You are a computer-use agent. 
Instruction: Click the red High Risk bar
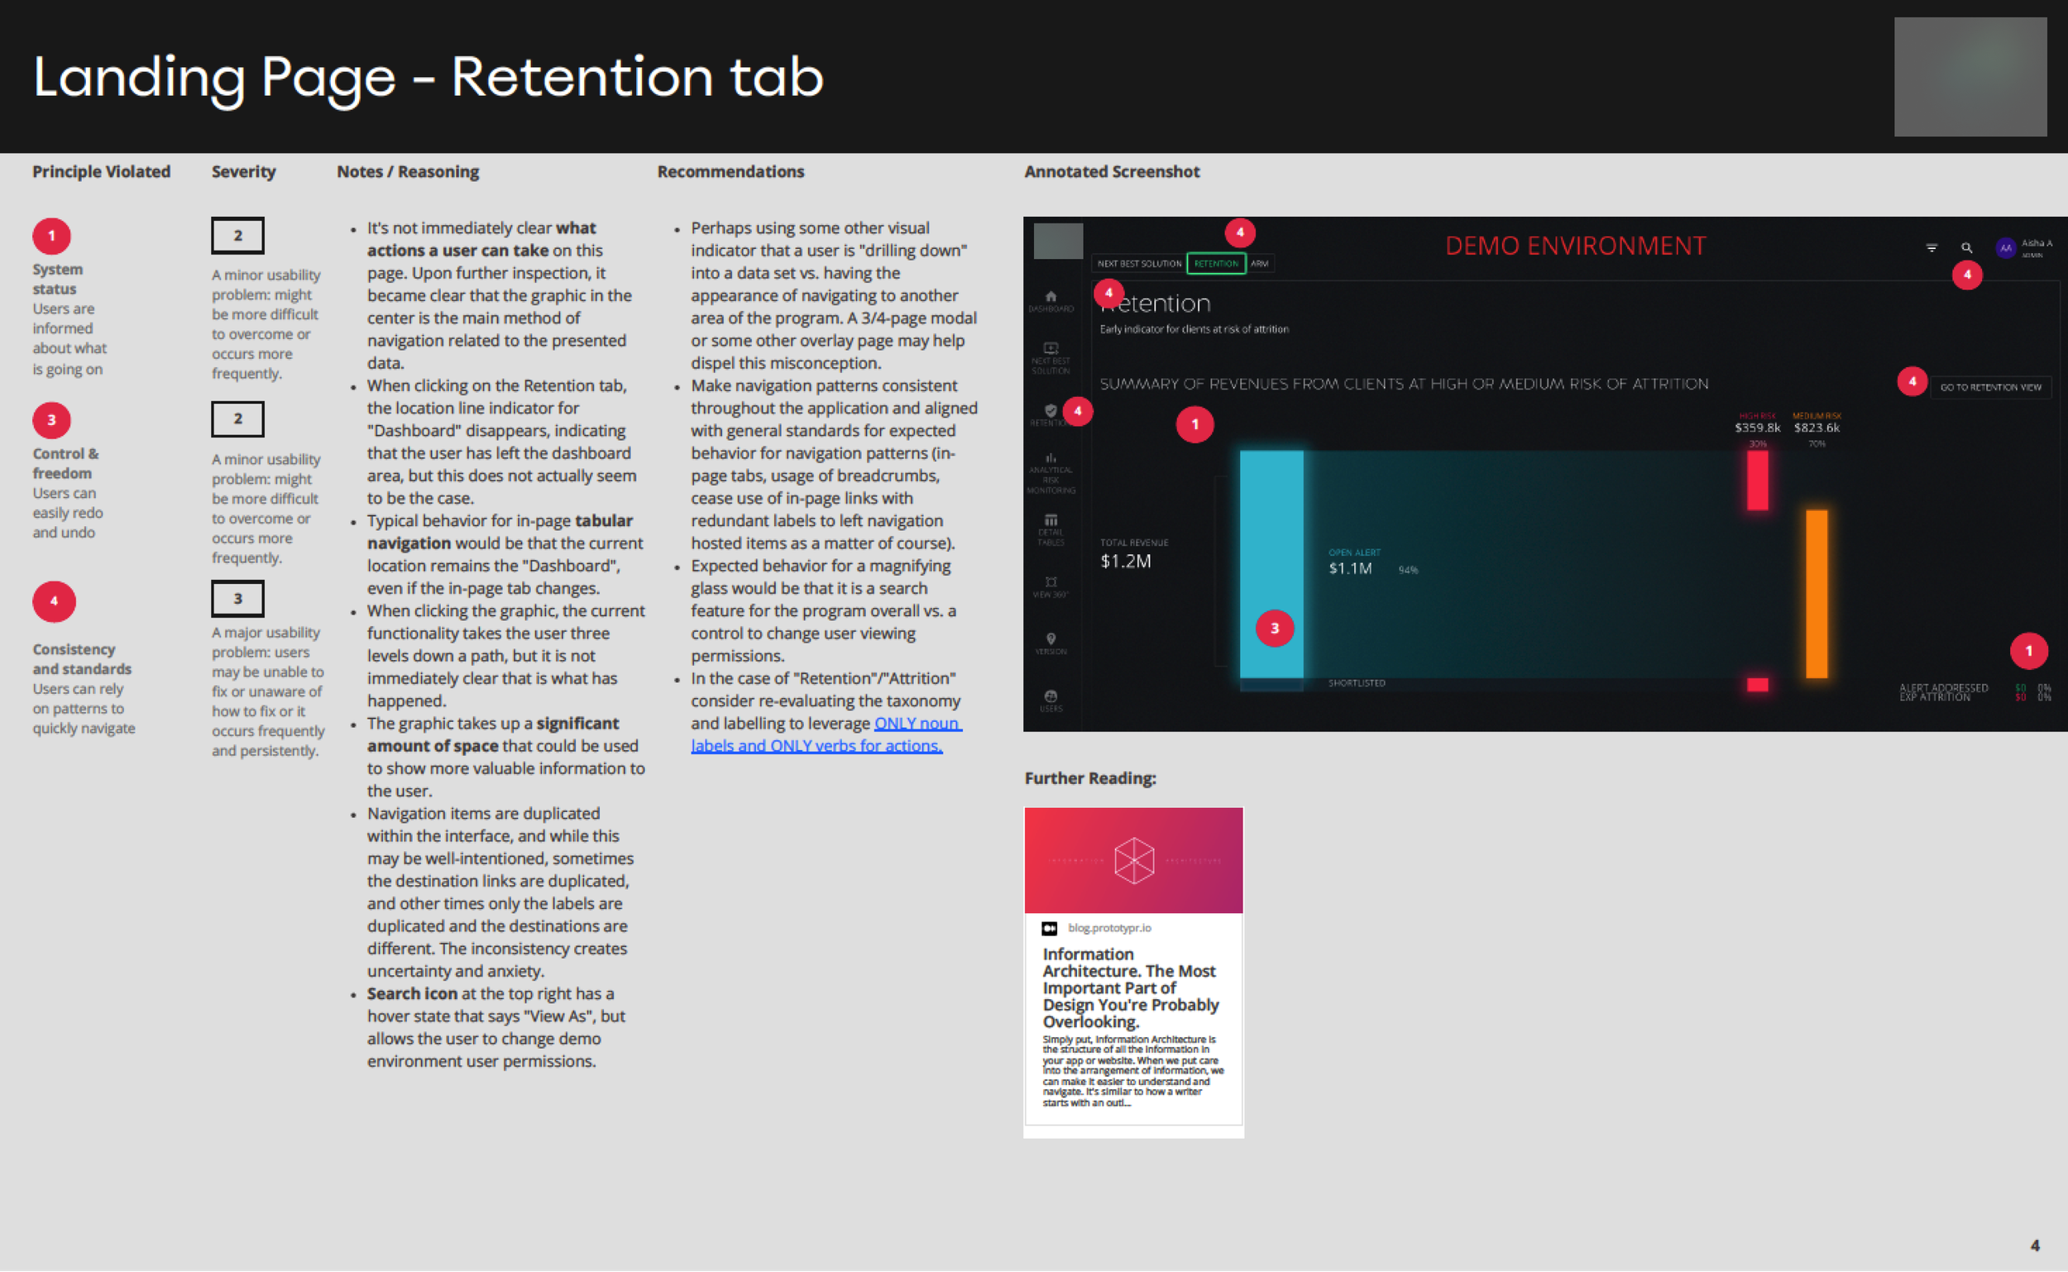[x=1757, y=481]
